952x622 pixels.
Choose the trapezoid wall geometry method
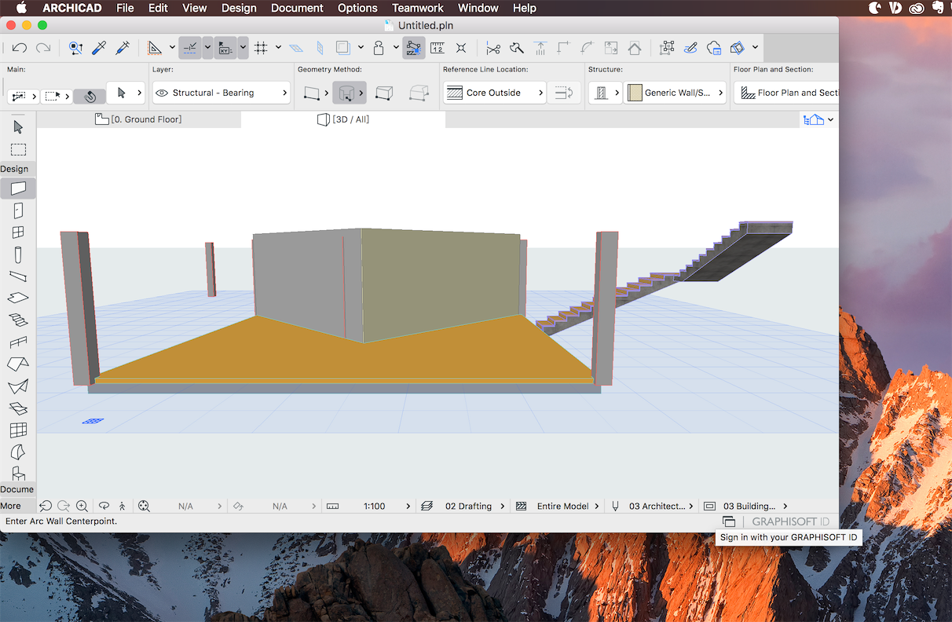(384, 93)
